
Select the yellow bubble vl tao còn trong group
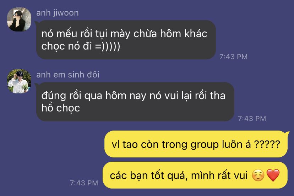click(196, 144)
